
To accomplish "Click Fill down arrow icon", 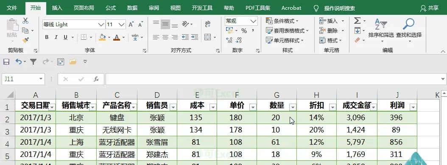I will pyautogui.click(x=358, y=30).
